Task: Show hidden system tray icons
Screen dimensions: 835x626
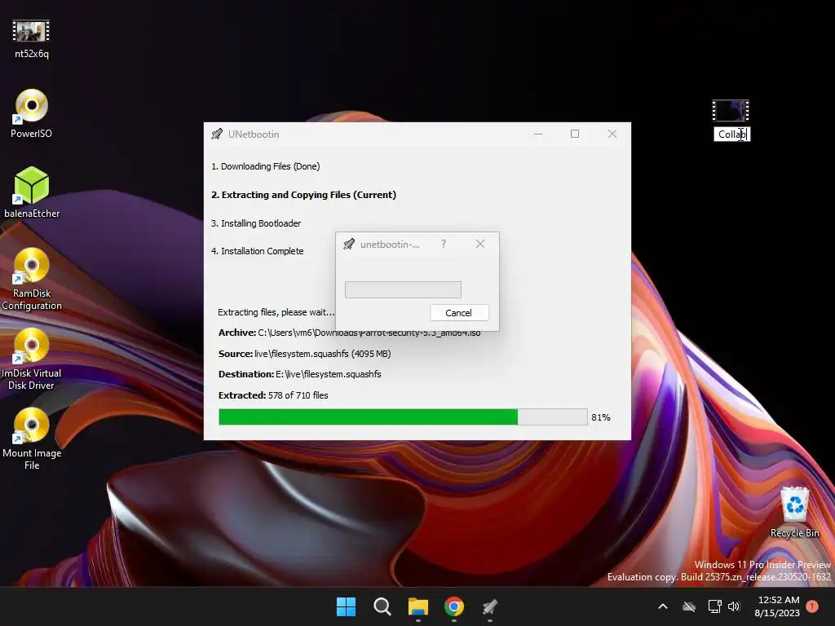Action: point(663,606)
